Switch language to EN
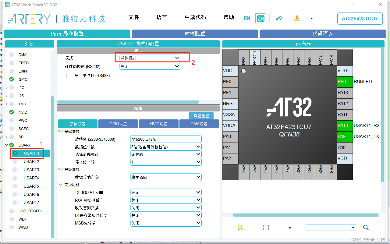Viewport: 390px width, 244px height. click(247, 18)
